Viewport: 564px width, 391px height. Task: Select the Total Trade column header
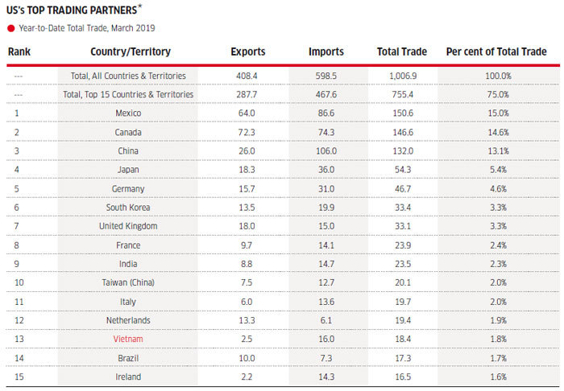click(x=401, y=52)
